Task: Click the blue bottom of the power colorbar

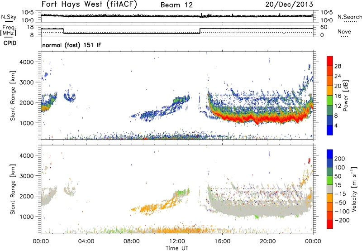Action: (330, 130)
